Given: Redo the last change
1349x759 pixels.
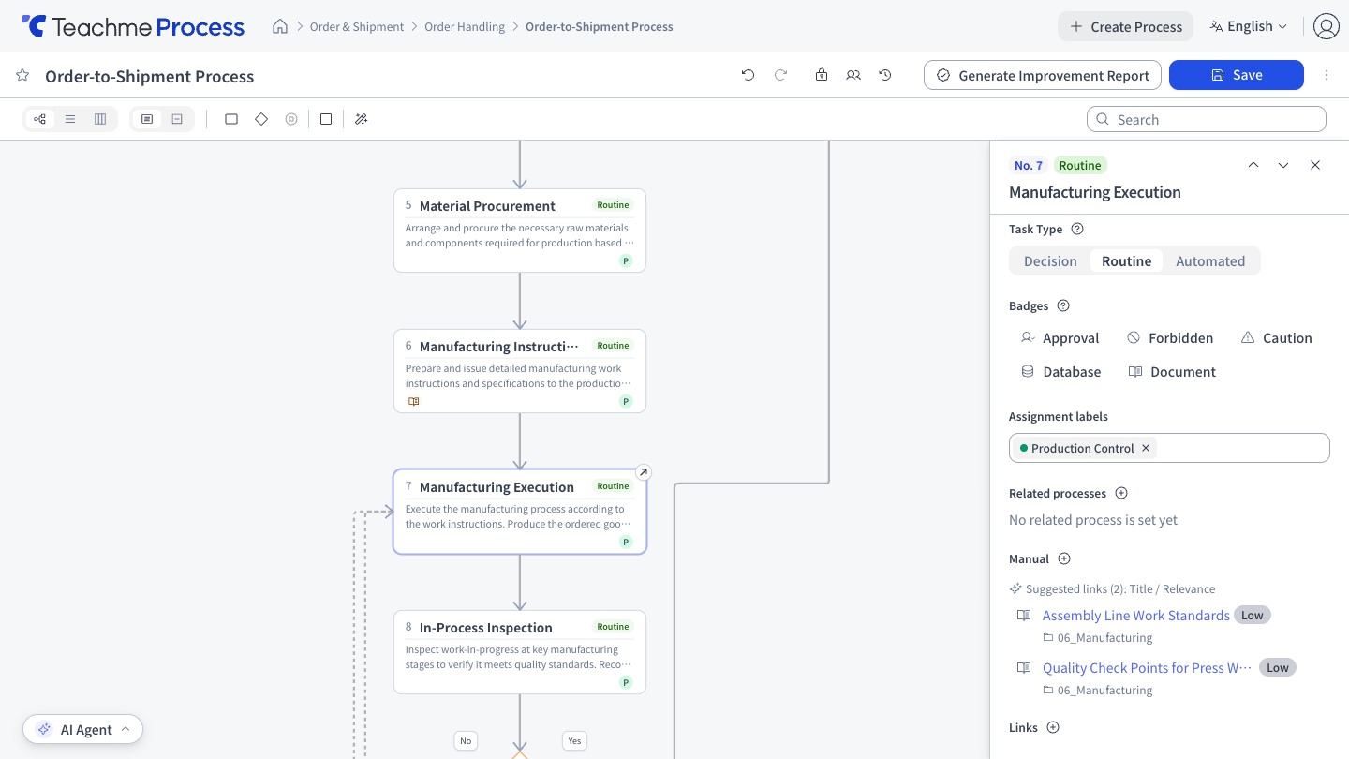Looking at the screenshot, I should point(780,75).
